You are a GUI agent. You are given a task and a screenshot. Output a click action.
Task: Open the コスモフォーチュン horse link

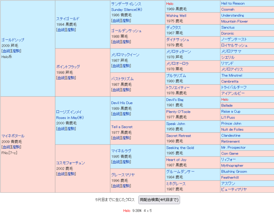click(71, 163)
